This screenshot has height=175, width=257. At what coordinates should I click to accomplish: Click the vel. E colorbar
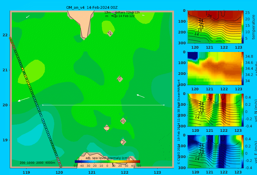(243, 152)
